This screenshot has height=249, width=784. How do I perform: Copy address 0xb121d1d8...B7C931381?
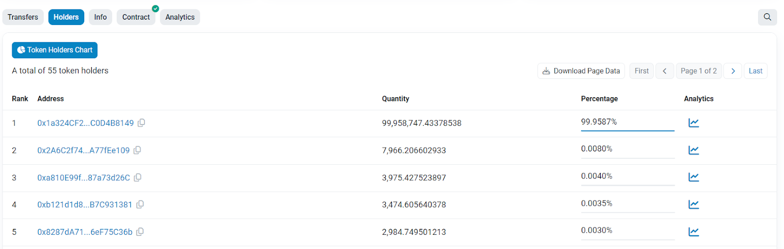pyautogui.click(x=140, y=204)
